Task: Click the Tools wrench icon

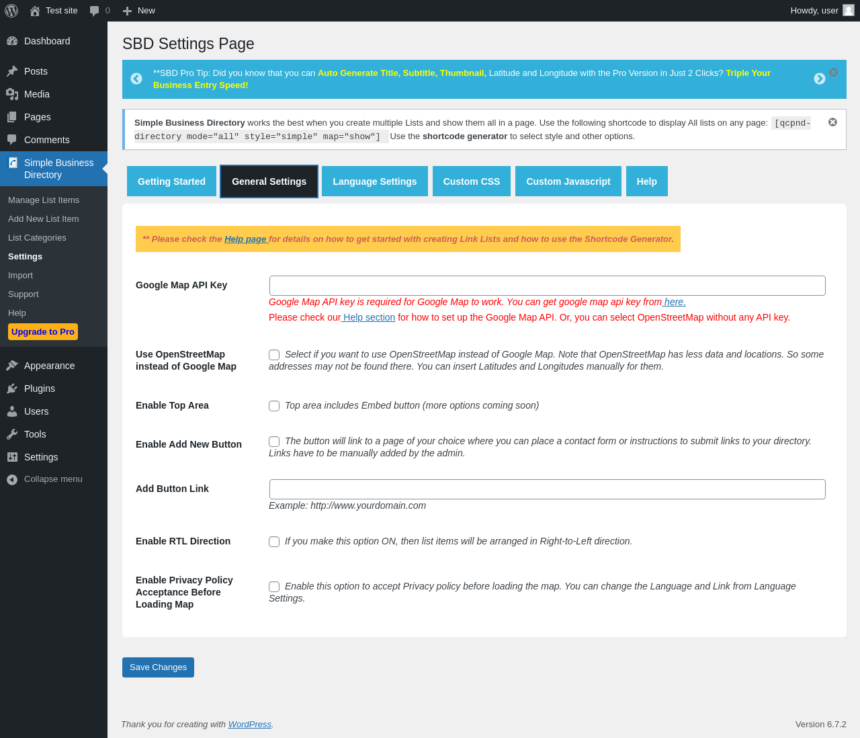Action: 12,434
